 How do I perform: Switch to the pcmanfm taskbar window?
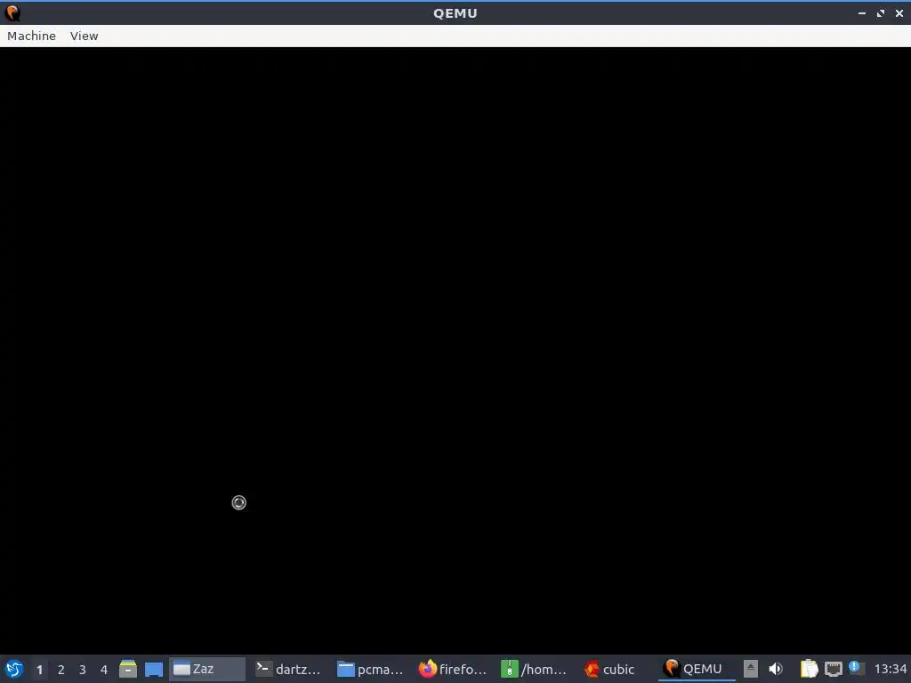[371, 669]
